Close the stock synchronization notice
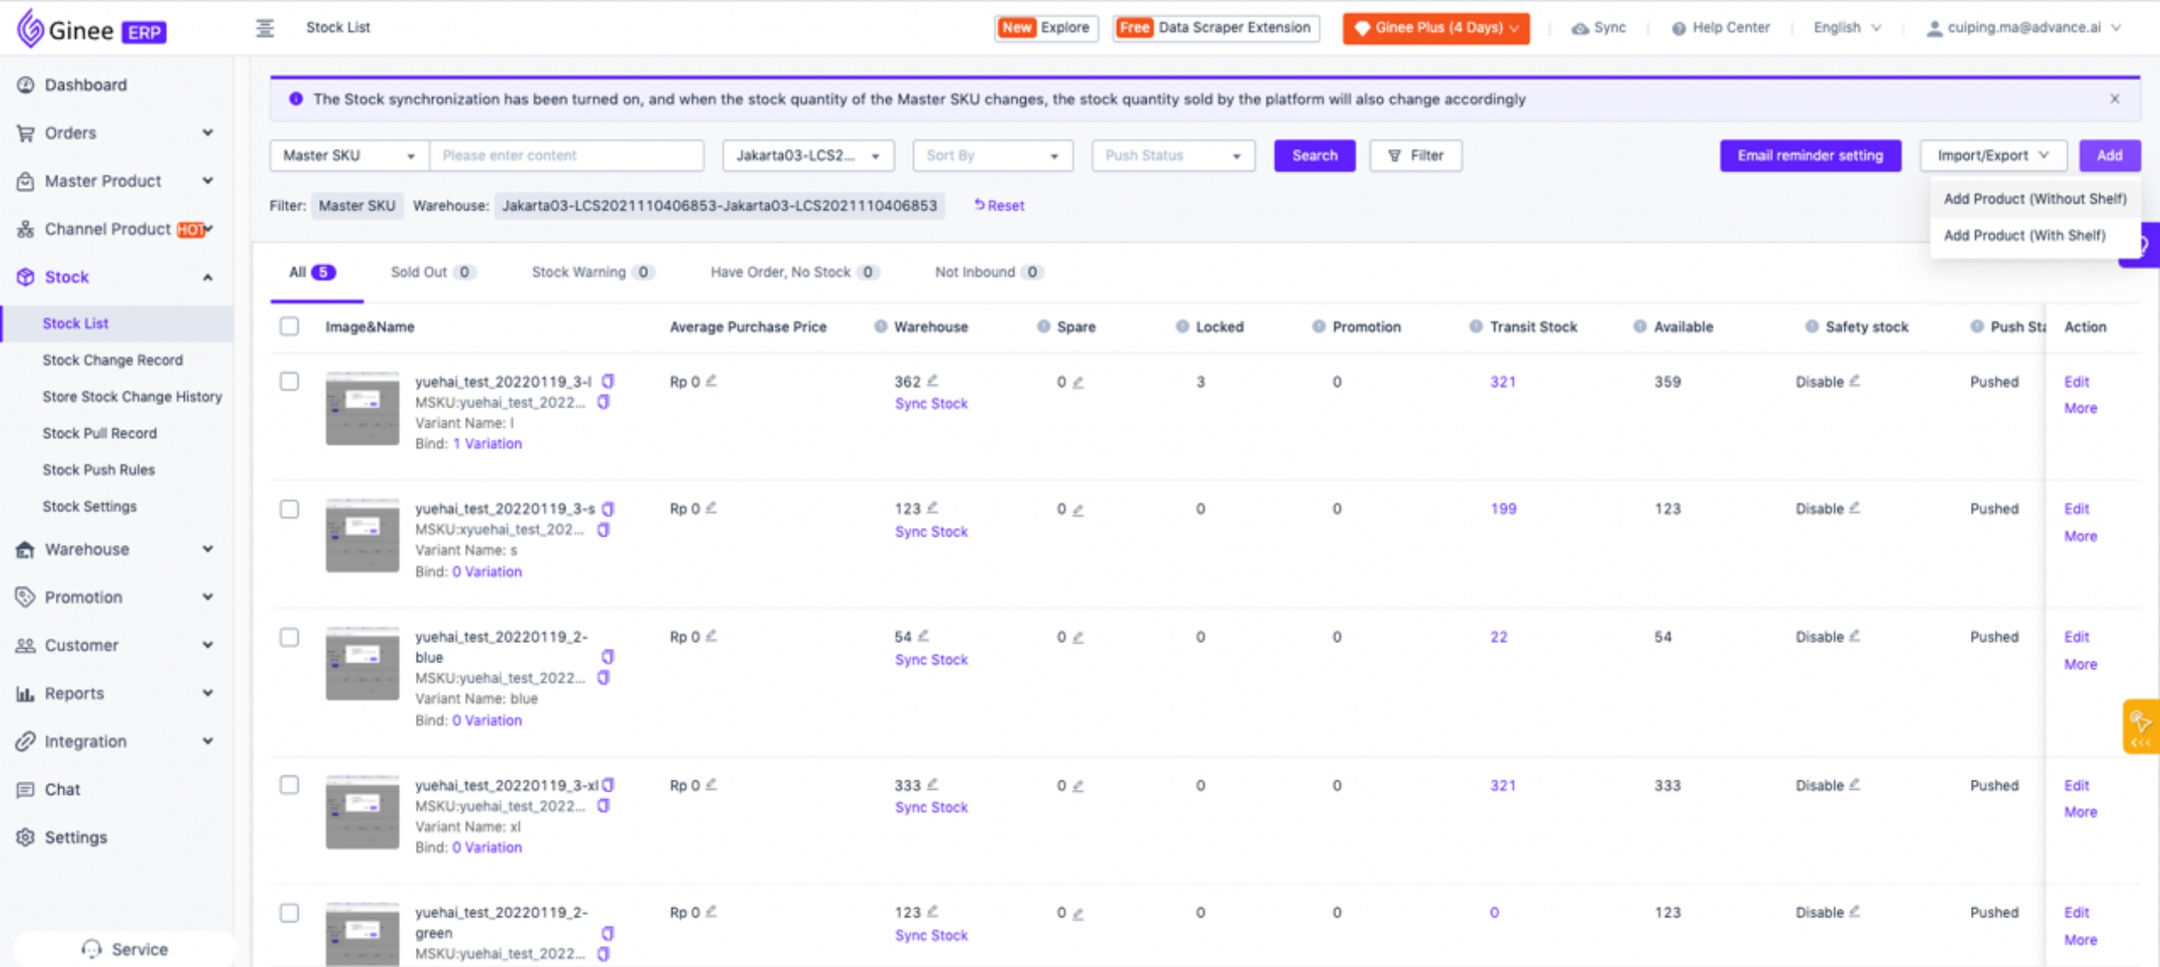The image size is (2160, 967). [x=2114, y=99]
